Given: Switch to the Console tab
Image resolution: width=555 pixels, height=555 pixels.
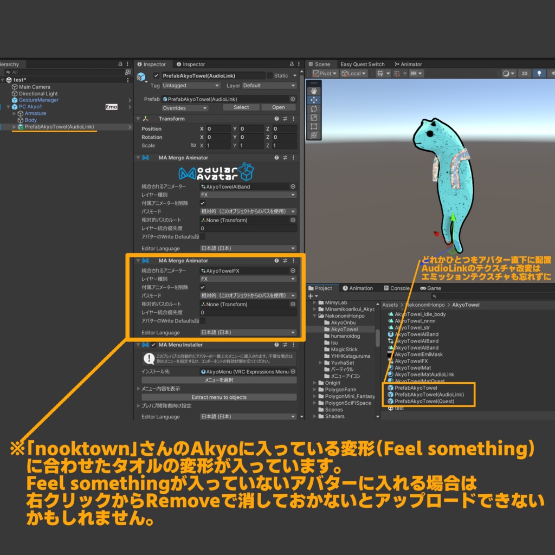Looking at the screenshot, I should 397,288.
